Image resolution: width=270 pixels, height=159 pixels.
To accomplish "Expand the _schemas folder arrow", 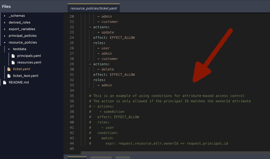I will point(5,16).
